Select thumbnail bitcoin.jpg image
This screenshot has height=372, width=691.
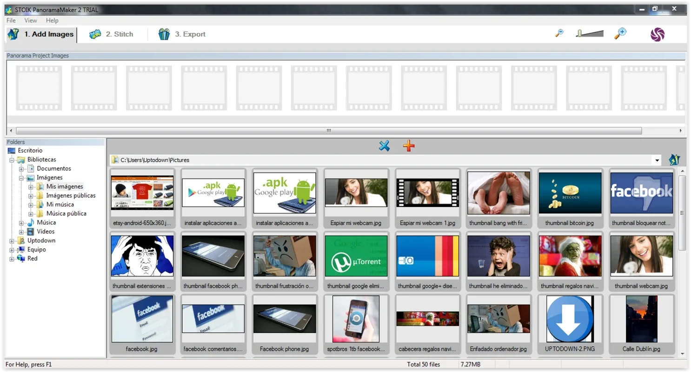570,198
